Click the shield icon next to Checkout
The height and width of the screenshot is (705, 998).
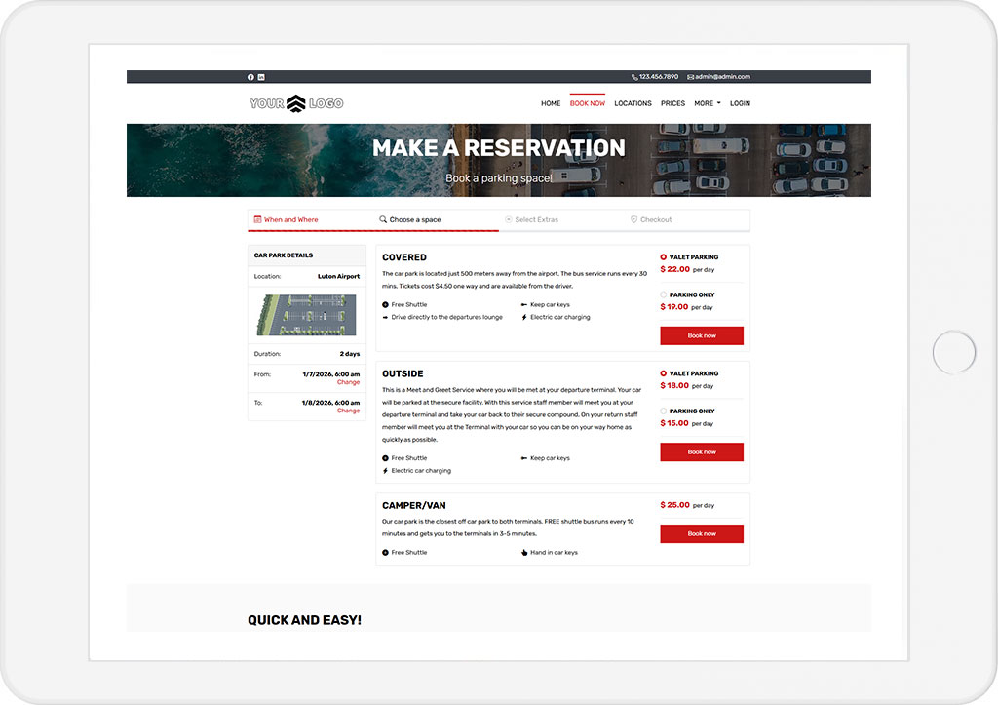click(x=634, y=219)
